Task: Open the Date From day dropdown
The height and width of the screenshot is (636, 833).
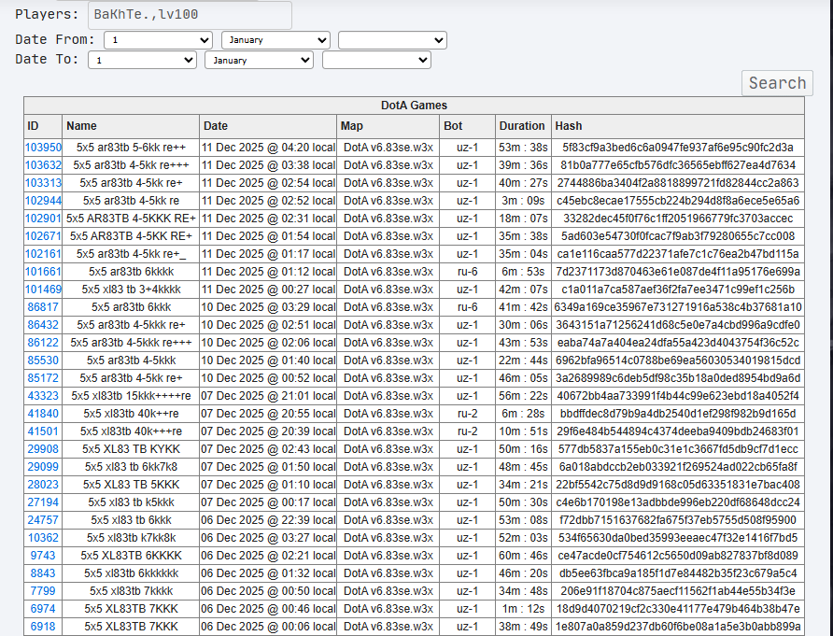Action: [159, 40]
